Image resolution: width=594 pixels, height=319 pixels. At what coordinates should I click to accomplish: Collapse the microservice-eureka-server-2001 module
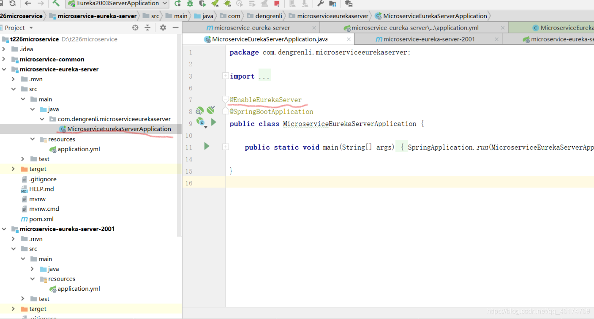click(4, 229)
